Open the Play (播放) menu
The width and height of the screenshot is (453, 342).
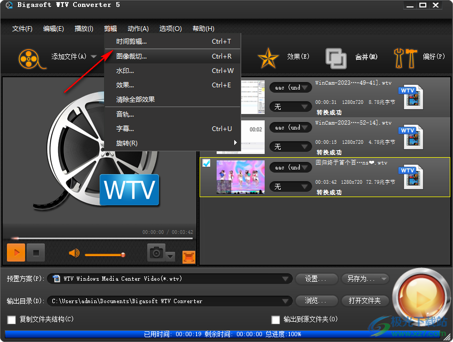click(x=84, y=29)
